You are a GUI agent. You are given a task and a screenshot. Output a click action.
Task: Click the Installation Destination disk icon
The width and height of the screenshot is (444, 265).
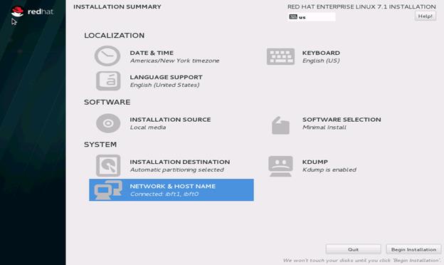point(108,165)
